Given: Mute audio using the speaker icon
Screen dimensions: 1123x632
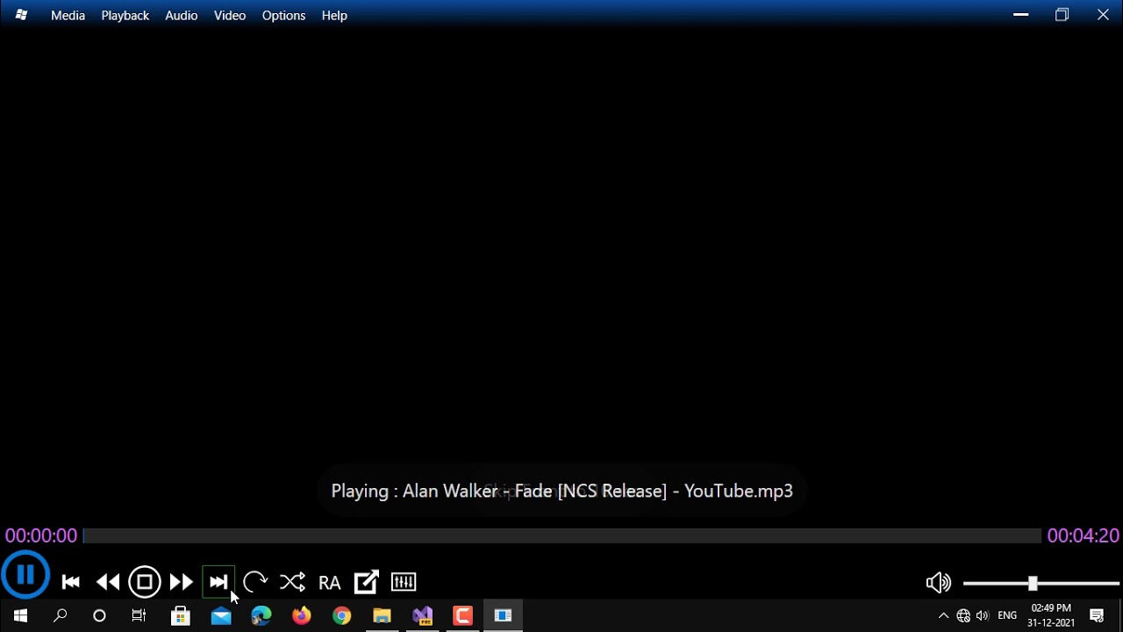Looking at the screenshot, I should click(939, 583).
